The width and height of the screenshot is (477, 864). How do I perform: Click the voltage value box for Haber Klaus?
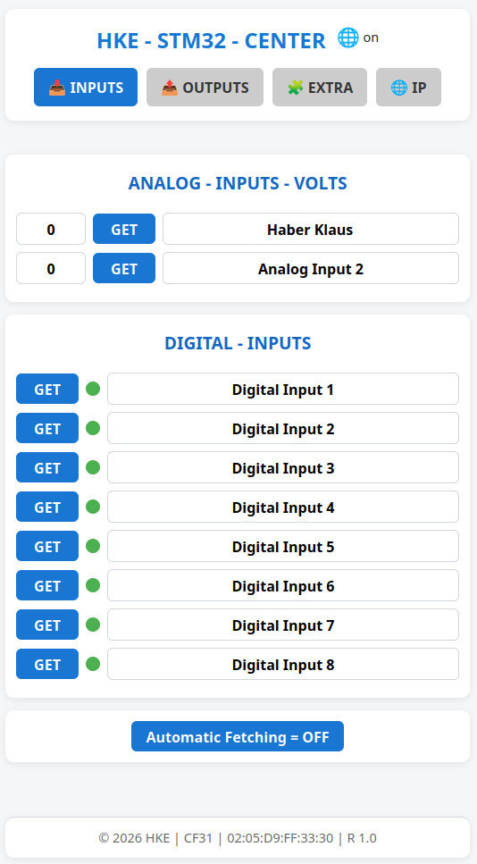pyautogui.click(x=51, y=229)
